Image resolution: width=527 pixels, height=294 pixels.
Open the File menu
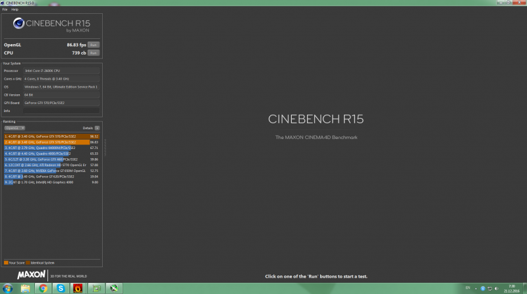coord(5,9)
